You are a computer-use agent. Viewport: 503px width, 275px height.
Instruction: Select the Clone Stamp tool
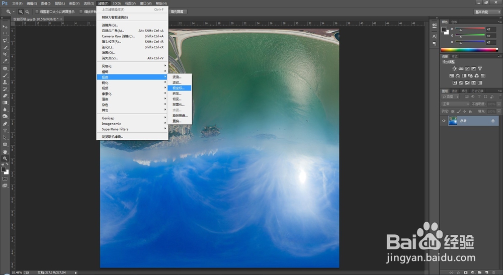(5, 82)
